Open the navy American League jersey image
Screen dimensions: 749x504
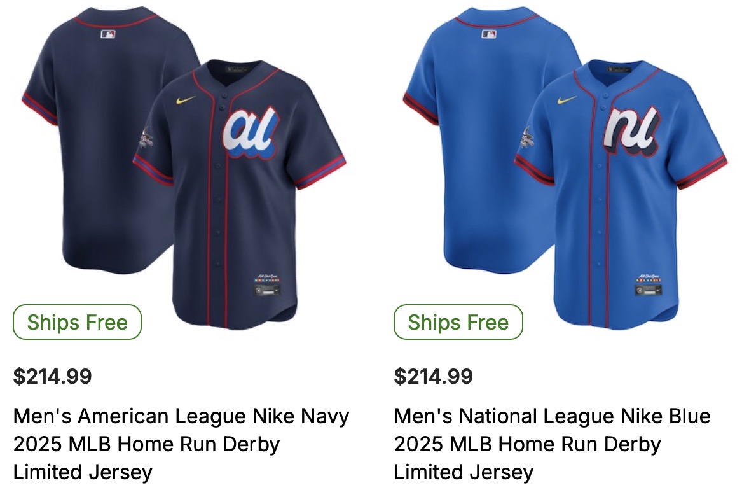click(184, 169)
